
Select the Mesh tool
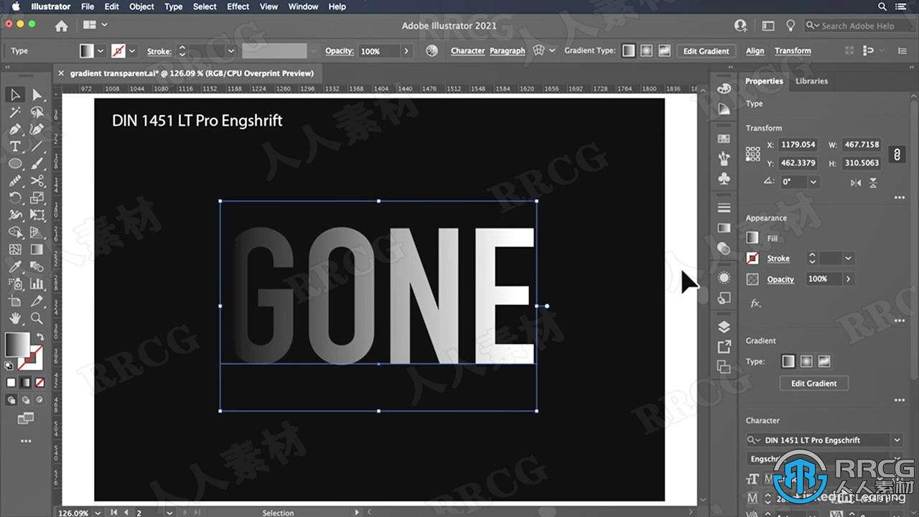pyautogui.click(x=15, y=249)
